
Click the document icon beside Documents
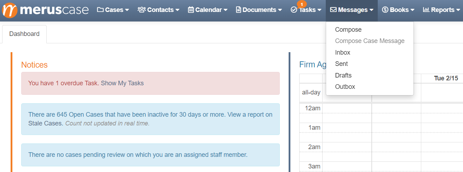(x=239, y=10)
